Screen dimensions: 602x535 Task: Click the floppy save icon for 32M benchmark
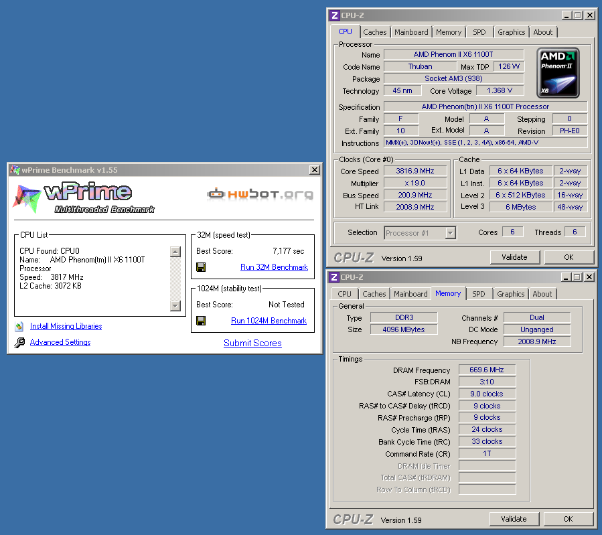[x=201, y=266]
